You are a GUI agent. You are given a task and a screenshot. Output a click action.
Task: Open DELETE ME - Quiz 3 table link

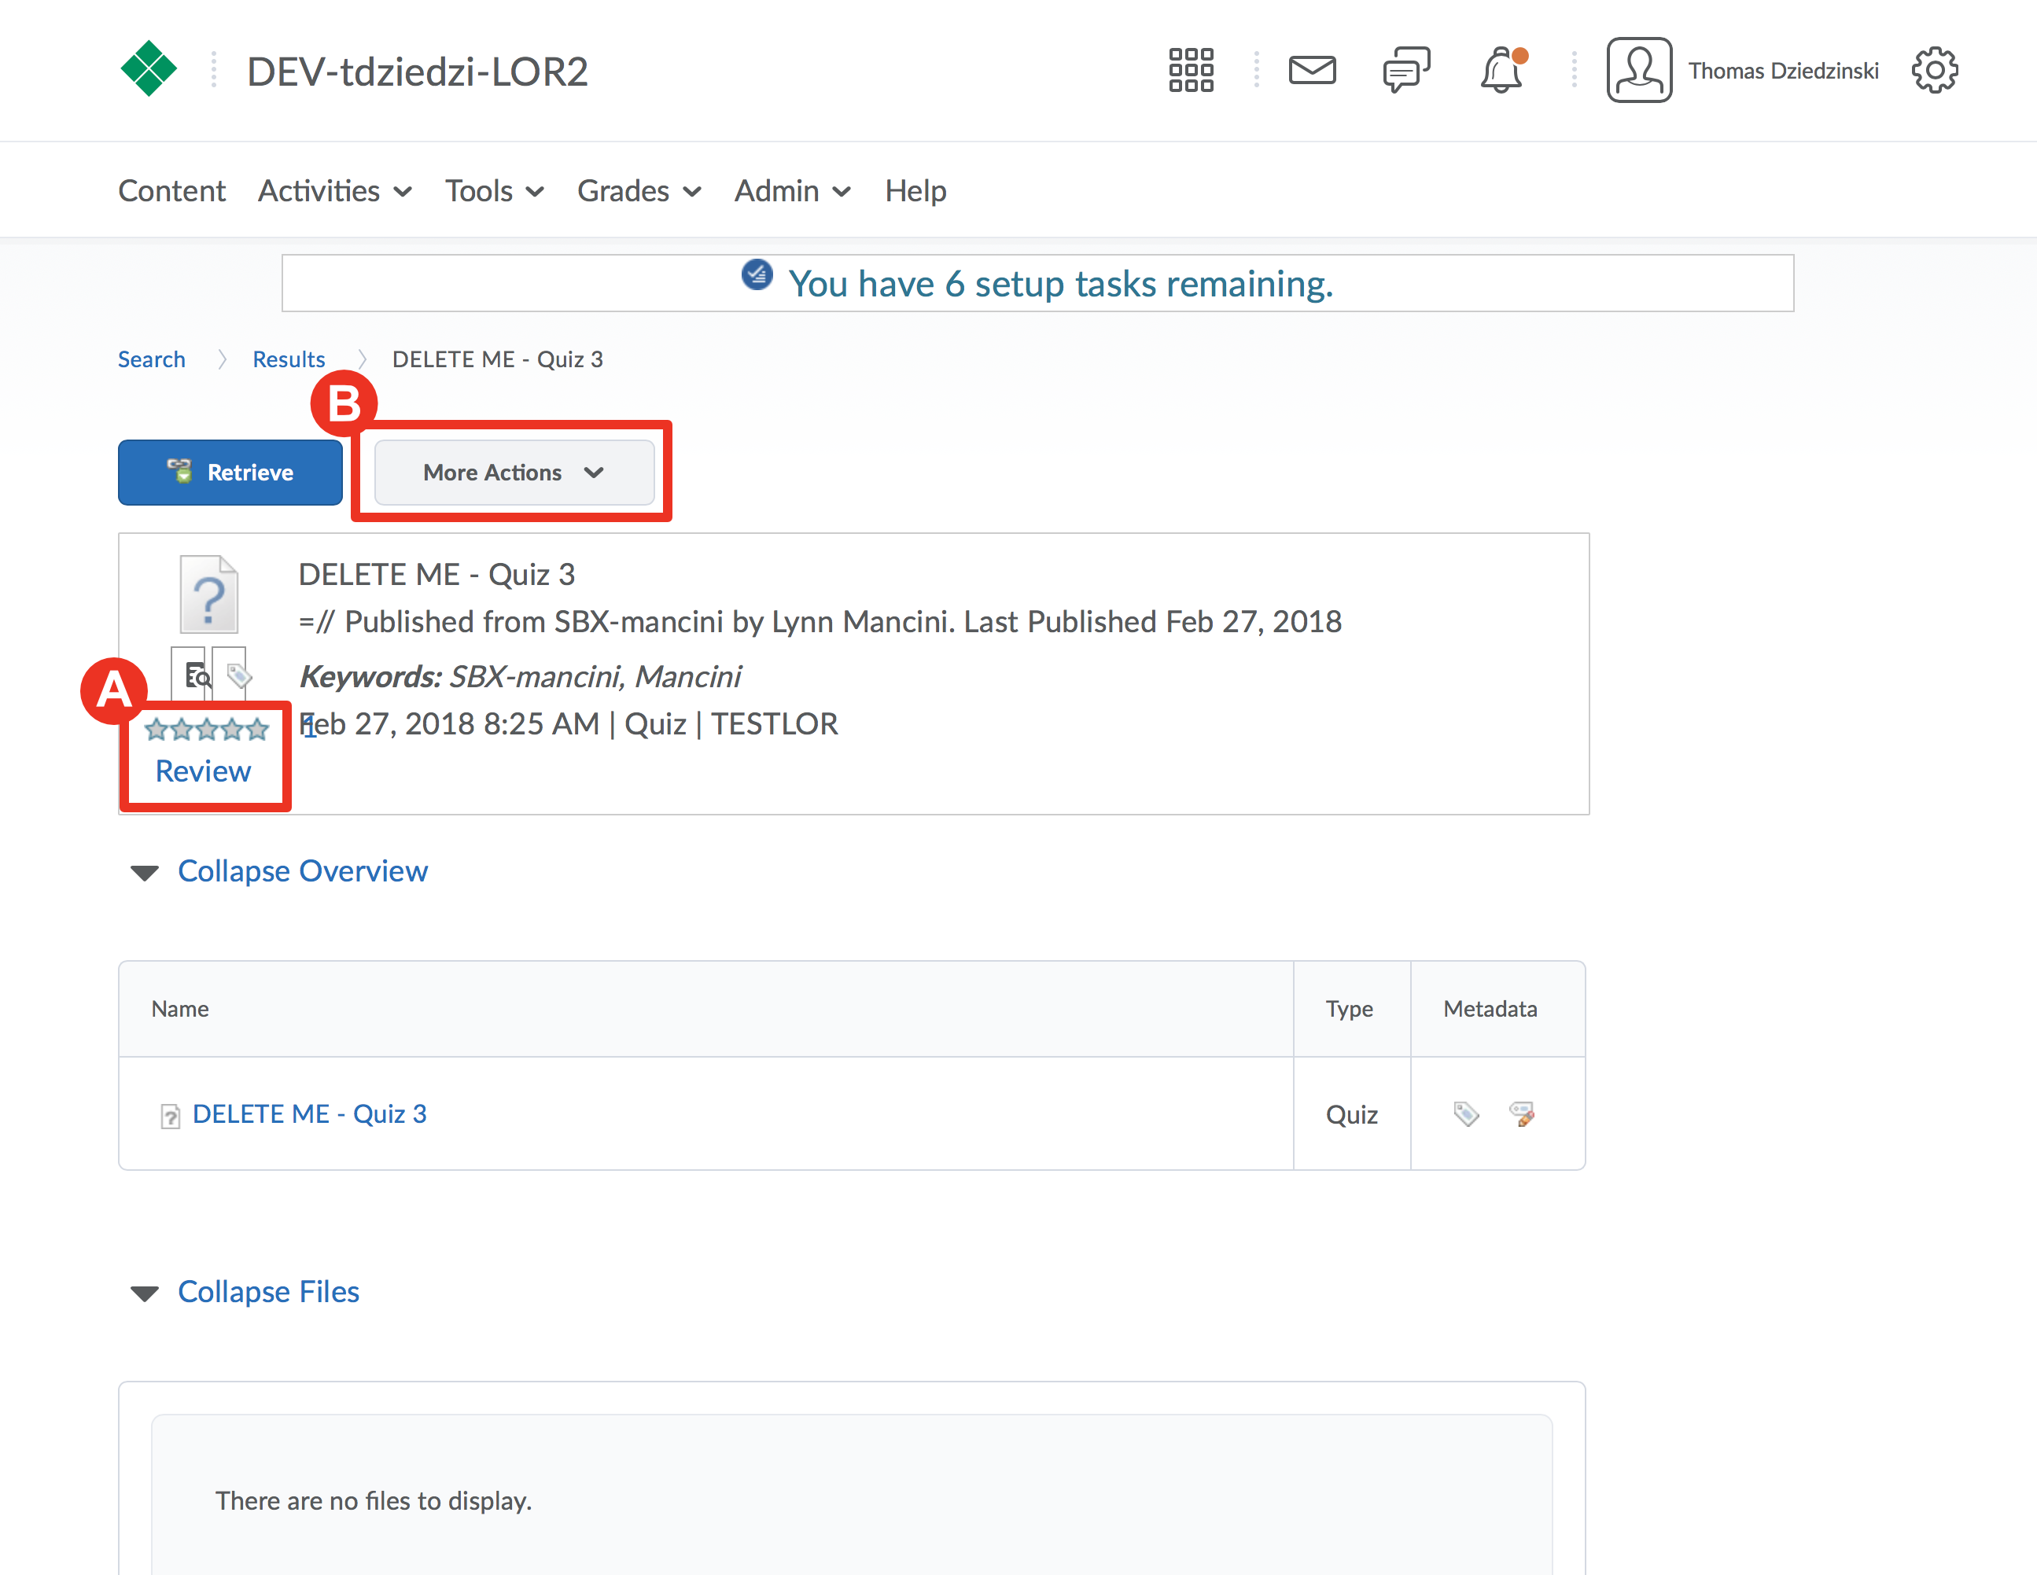tap(310, 1114)
